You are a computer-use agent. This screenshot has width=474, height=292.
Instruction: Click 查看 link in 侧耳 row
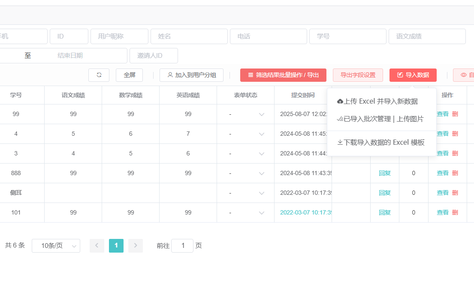[x=442, y=193]
